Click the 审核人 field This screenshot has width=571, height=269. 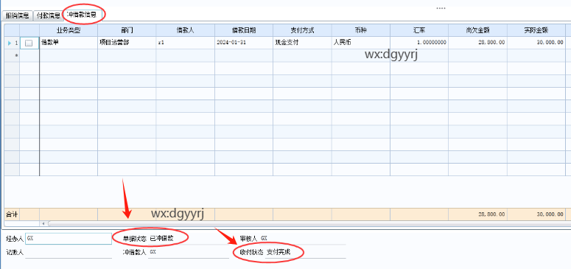pos(302,239)
